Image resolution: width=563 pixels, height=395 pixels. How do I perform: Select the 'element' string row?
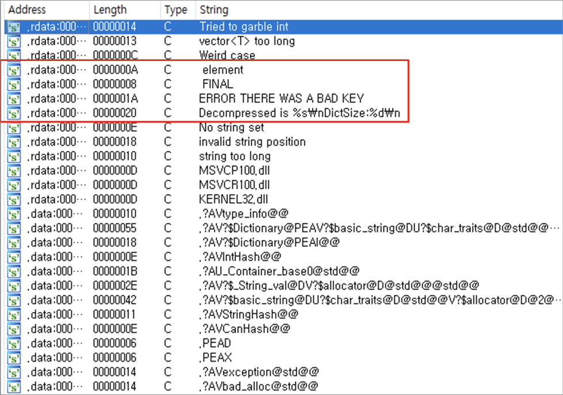(x=223, y=70)
